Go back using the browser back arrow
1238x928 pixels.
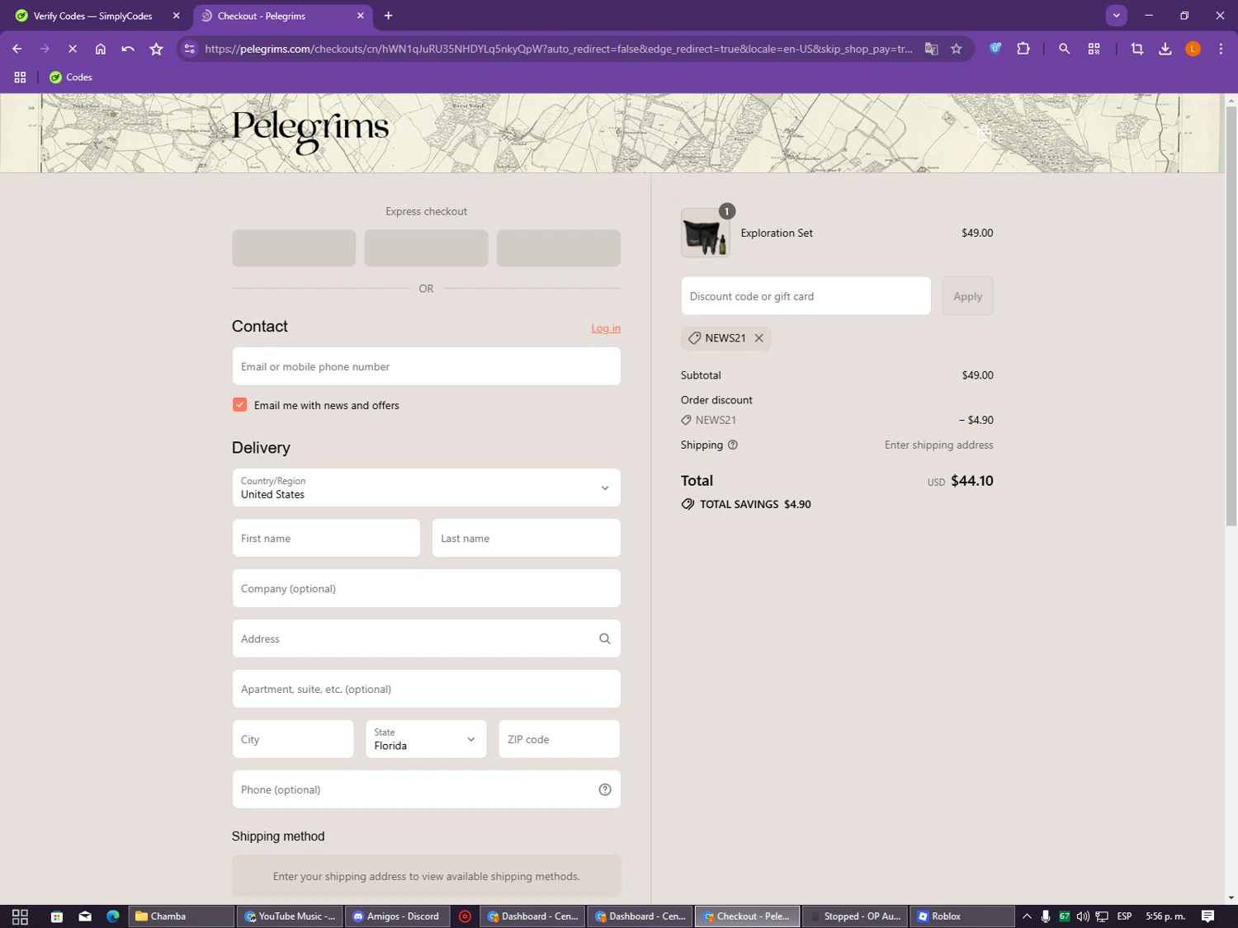(x=17, y=49)
